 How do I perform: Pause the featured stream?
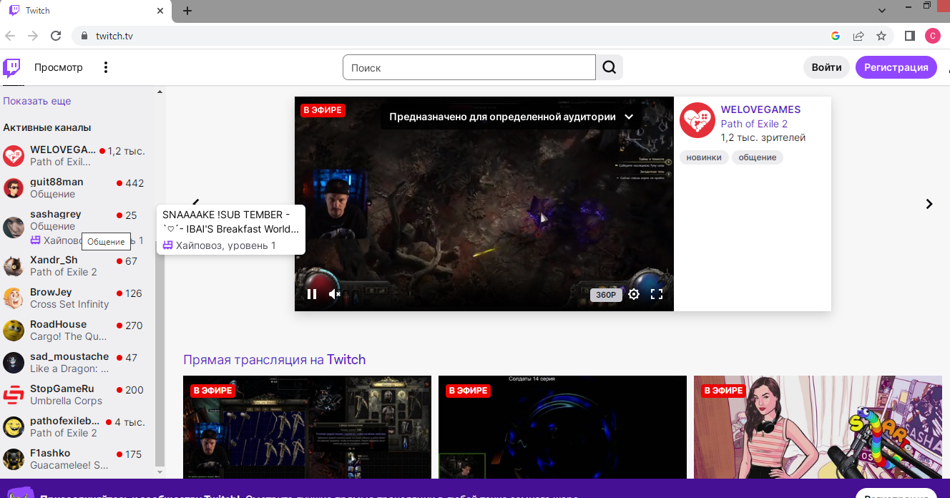click(x=312, y=294)
